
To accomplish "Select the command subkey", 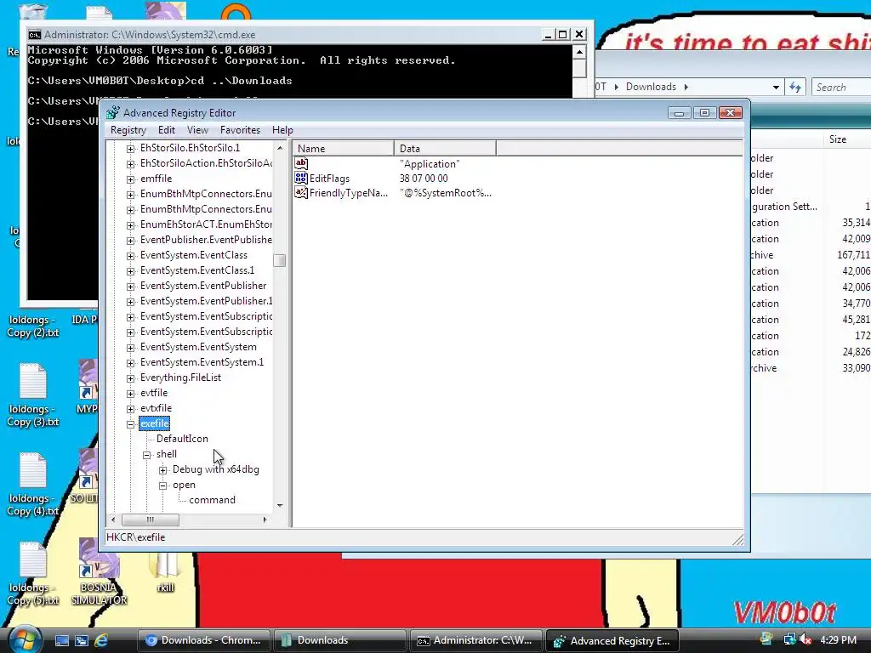I will [x=212, y=500].
